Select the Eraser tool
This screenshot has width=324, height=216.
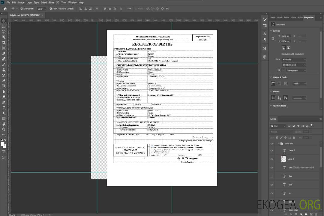(4, 80)
